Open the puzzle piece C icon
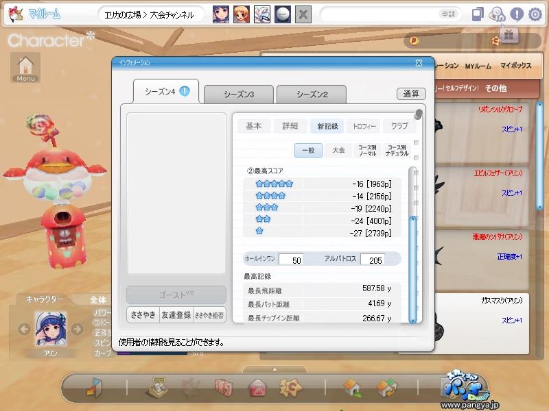Image resolution: width=549 pixels, height=411 pixels. tap(290, 387)
